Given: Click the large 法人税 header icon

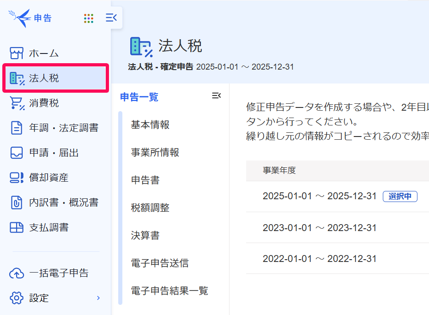Looking at the screenshot, I should (141, 47).
